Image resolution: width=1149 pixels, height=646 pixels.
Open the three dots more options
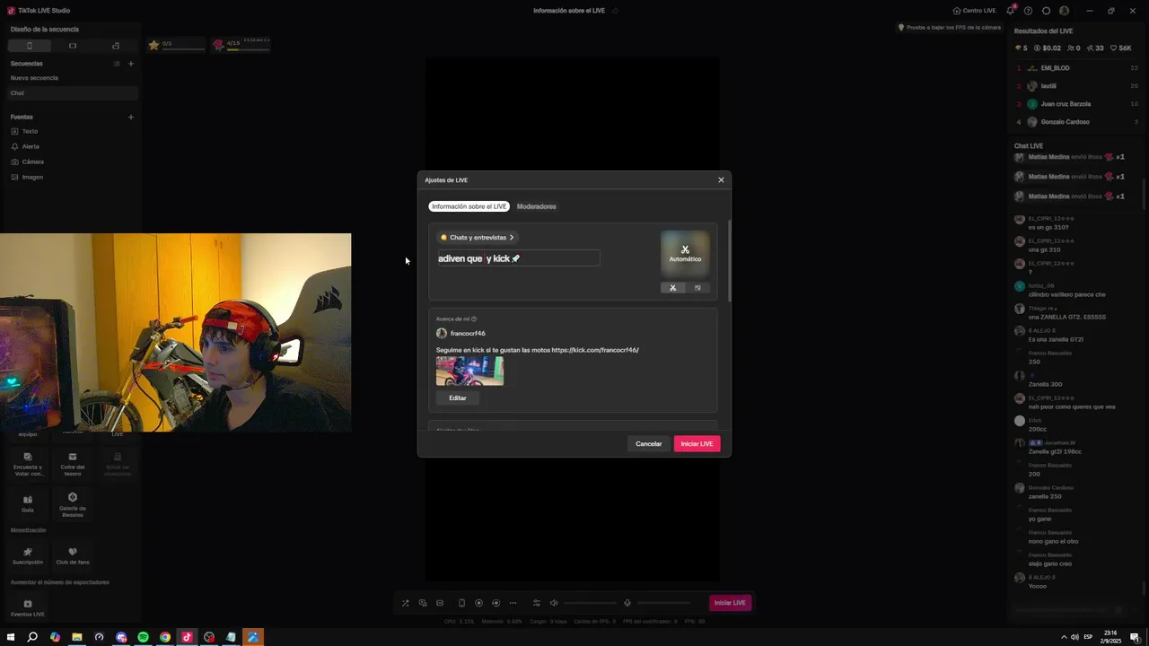(513, 603)
